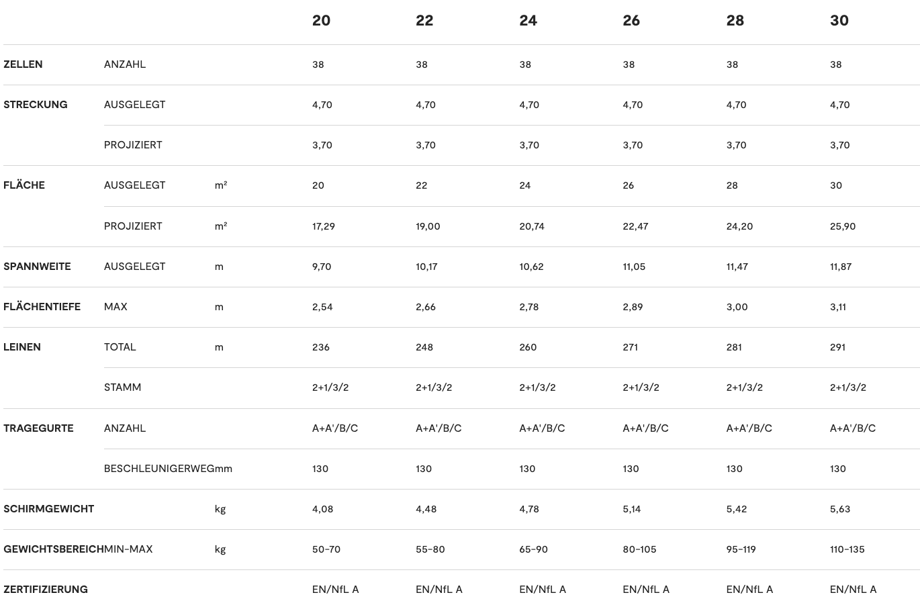Select the wingspan value 10,62
This screenshot has width=920, height=601.
pyautogui.click(x=531, y=267)
